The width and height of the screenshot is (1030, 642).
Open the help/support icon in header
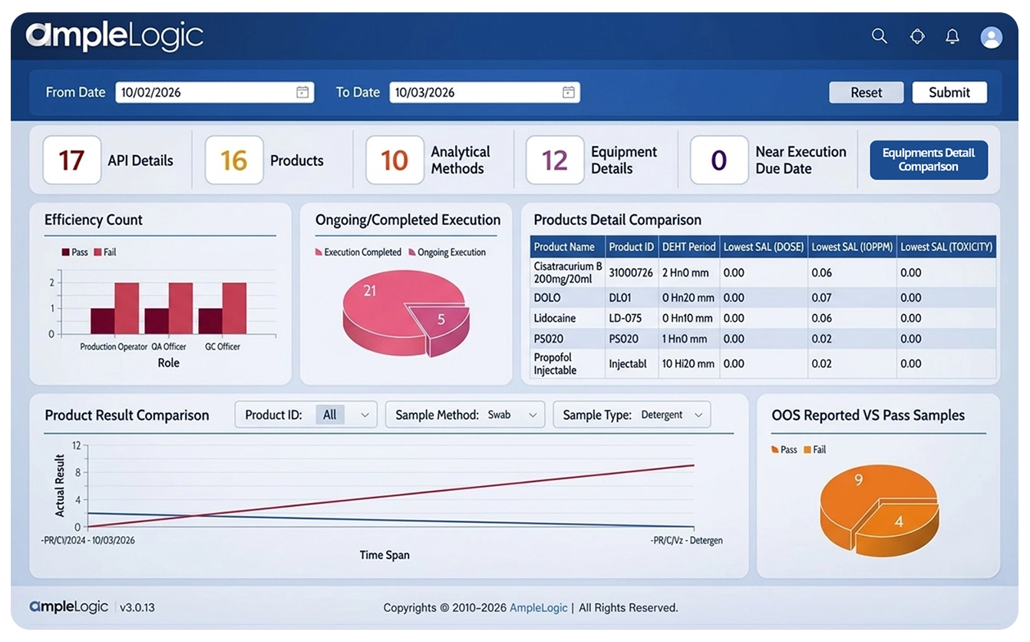tap(916, 36)
